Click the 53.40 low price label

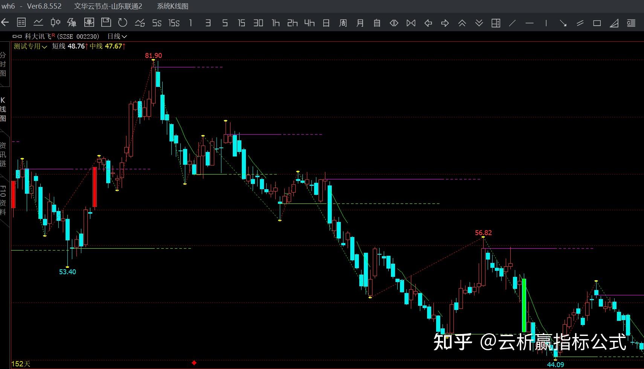[x=67, y=272]
